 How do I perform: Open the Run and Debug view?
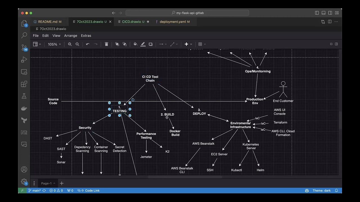click(24, 60)
